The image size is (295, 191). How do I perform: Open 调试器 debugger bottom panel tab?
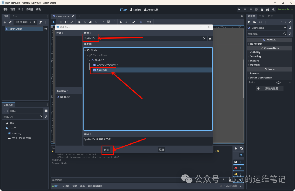66,186
